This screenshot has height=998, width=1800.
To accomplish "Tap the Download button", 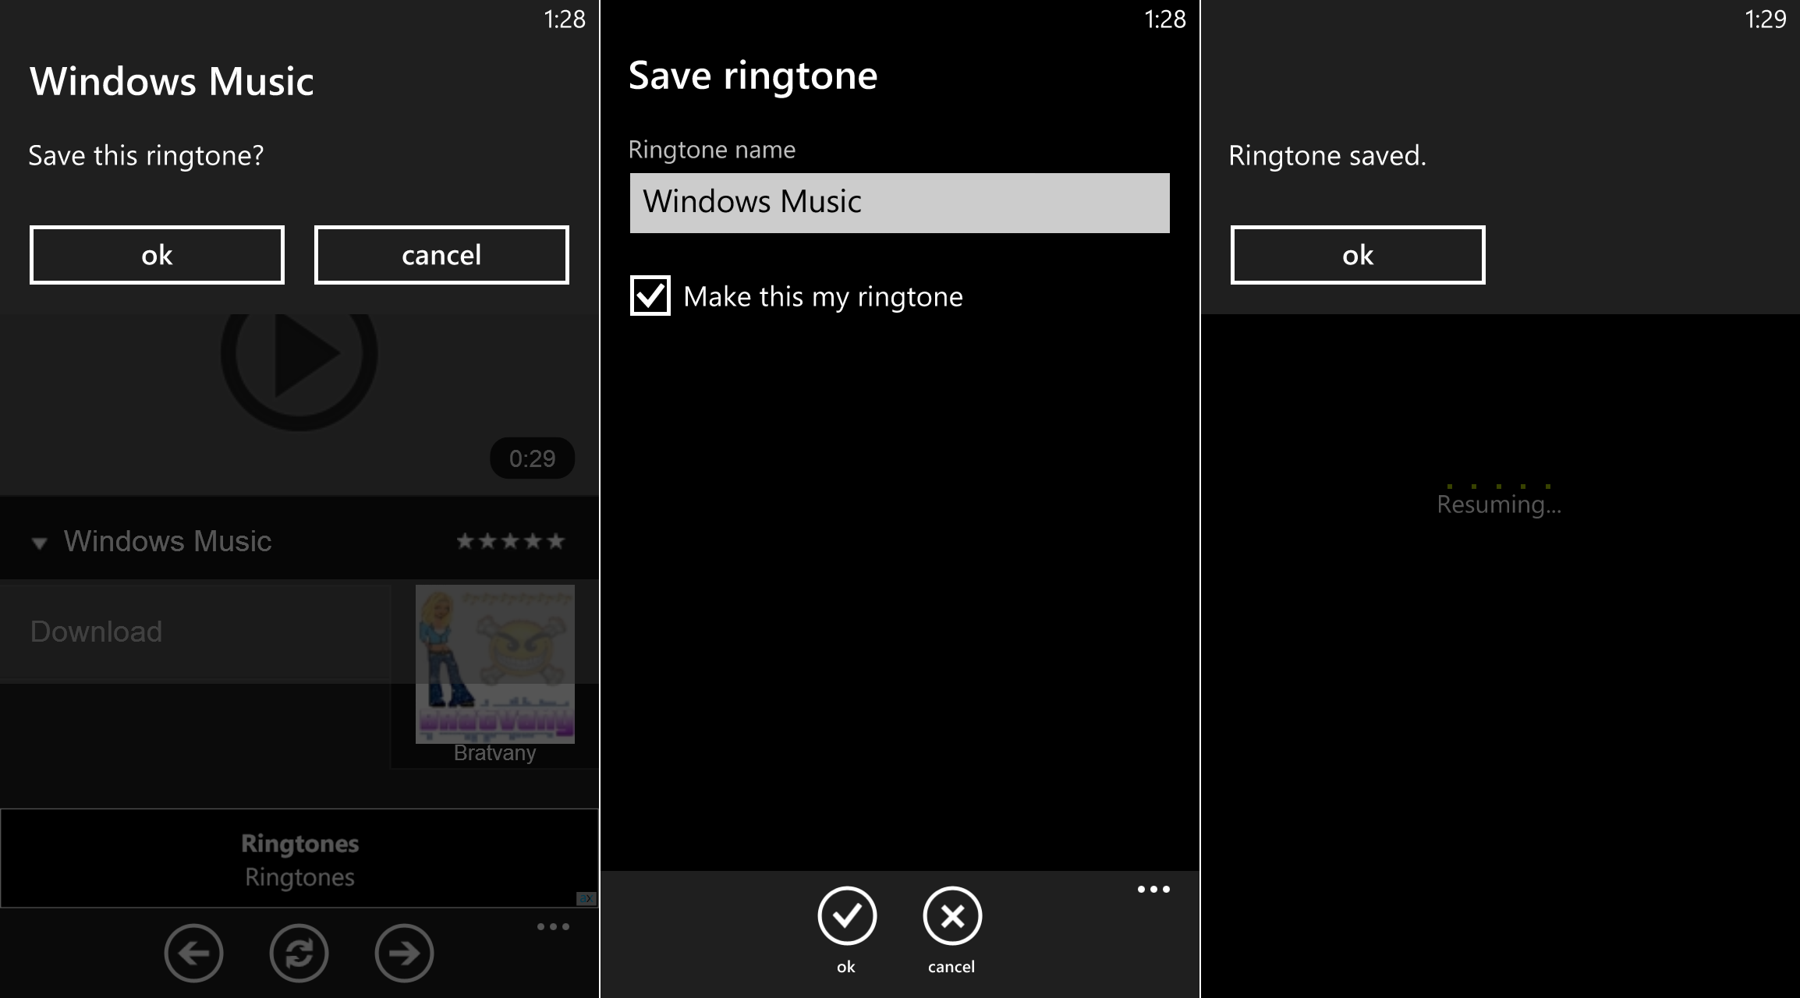I will [x=195, y=632].
